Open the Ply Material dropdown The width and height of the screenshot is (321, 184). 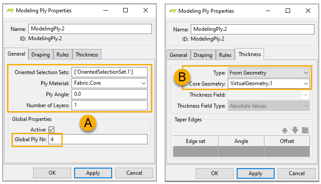click(110, 83)
